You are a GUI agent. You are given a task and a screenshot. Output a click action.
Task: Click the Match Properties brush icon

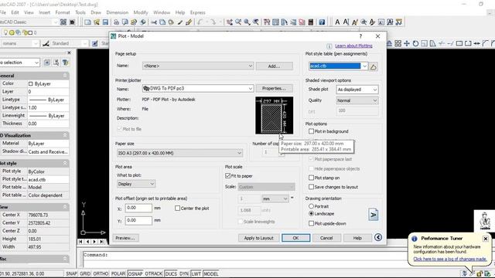click(180, 22)
